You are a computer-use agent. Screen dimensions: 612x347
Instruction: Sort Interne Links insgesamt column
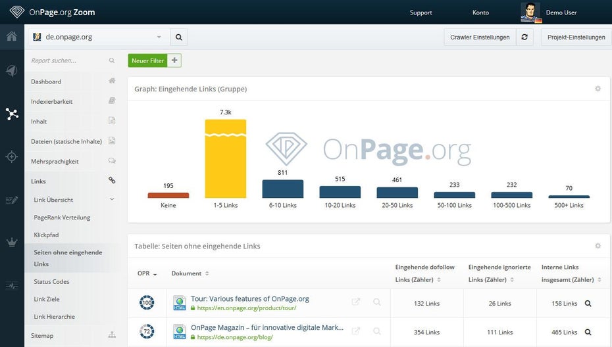[599, 279]
